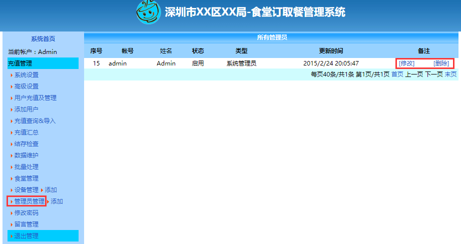
Task: Click the 更新时间 column header
Action: (x=331, y=51)
